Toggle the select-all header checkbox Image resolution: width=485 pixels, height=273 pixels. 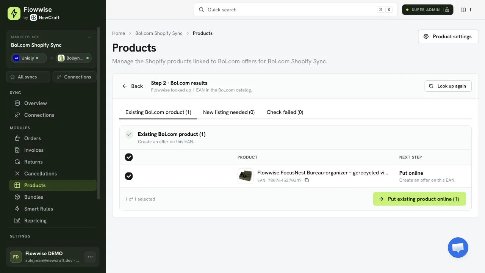129,157
